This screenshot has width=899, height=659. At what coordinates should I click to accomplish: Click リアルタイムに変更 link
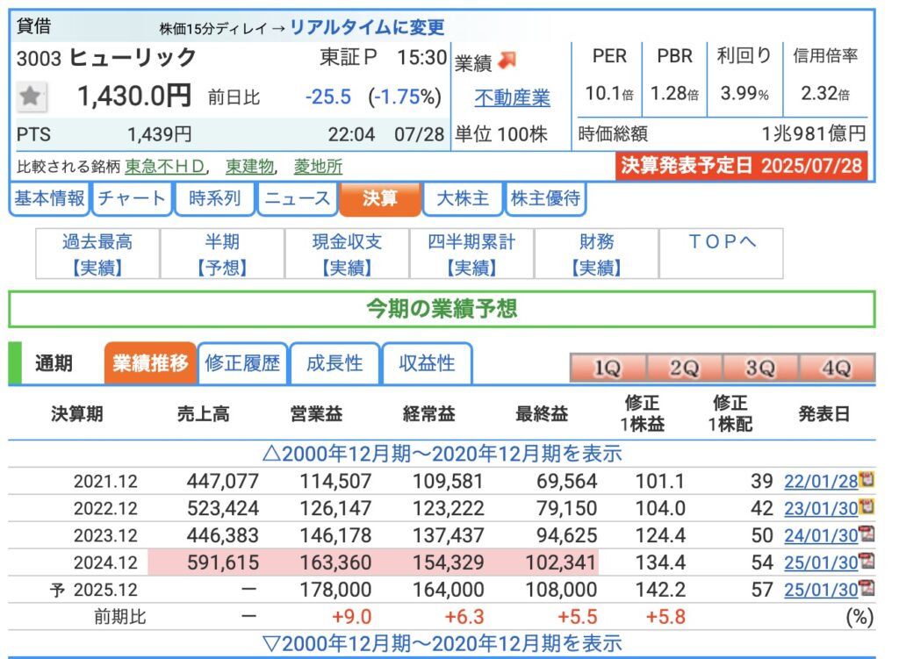[367, 27]
